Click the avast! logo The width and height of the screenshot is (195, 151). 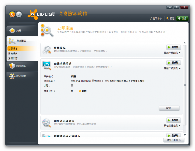pyautogui.click(x=41, y=14)
